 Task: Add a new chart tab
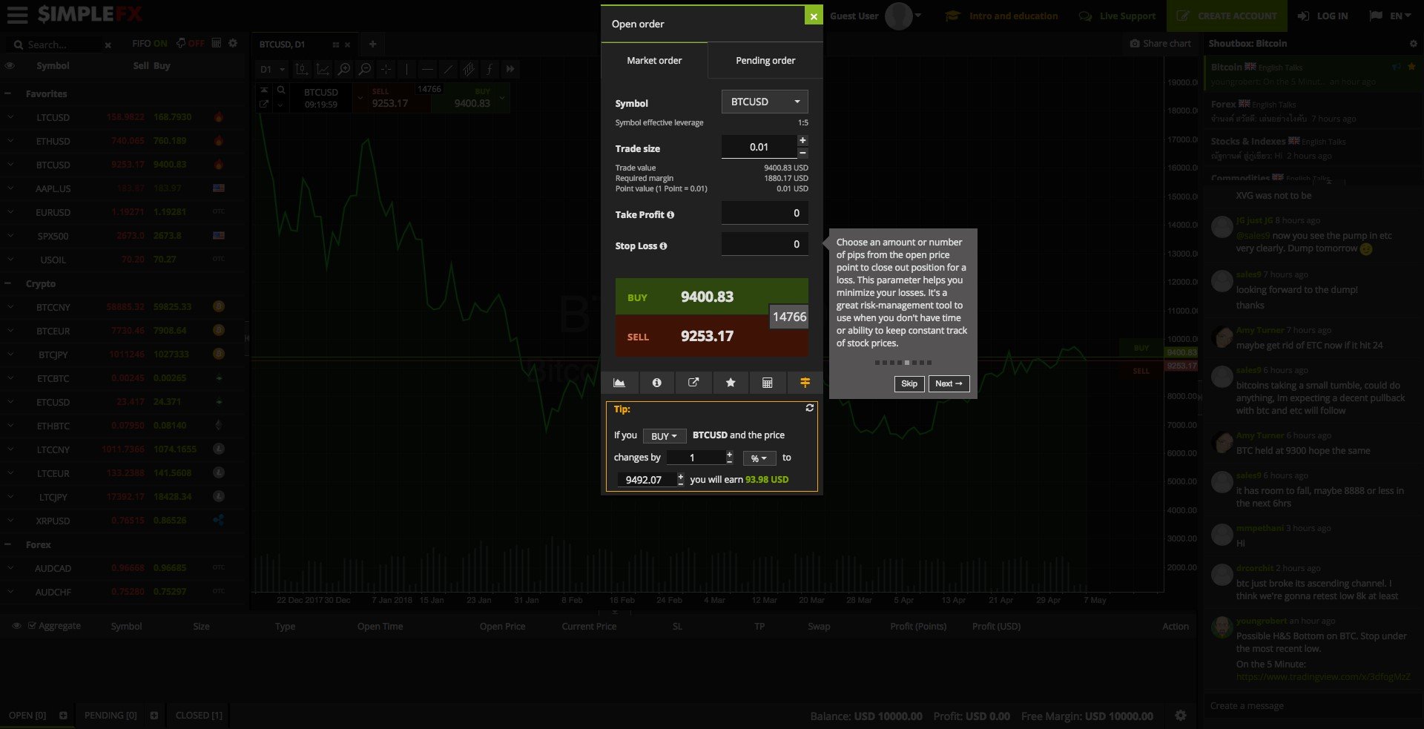coord(372,44)
